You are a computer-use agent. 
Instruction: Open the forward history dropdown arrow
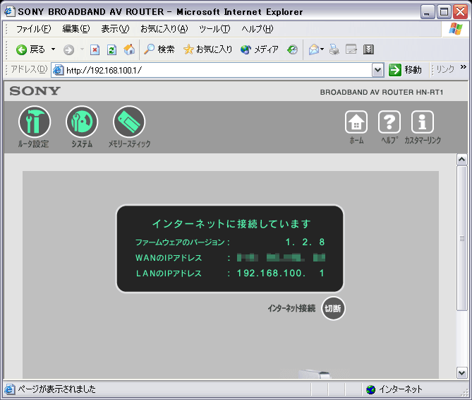coord(82,49)
